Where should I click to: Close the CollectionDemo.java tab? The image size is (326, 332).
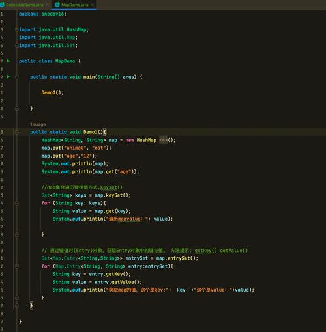[x=47, y=5]
